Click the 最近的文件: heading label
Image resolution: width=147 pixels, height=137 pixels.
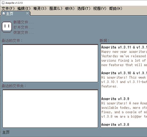click(12, 41)
